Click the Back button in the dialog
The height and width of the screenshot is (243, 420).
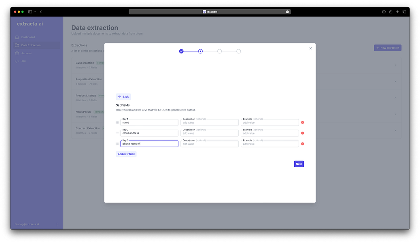coord(123,96)
